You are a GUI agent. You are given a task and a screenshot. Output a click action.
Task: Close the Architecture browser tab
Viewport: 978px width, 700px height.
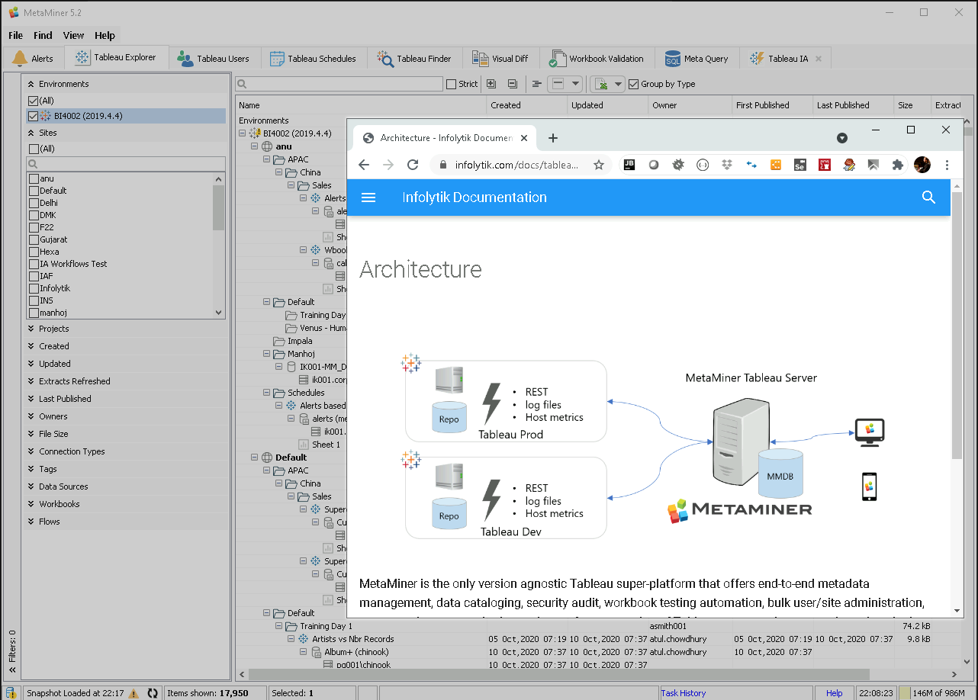tap(524, 138)
